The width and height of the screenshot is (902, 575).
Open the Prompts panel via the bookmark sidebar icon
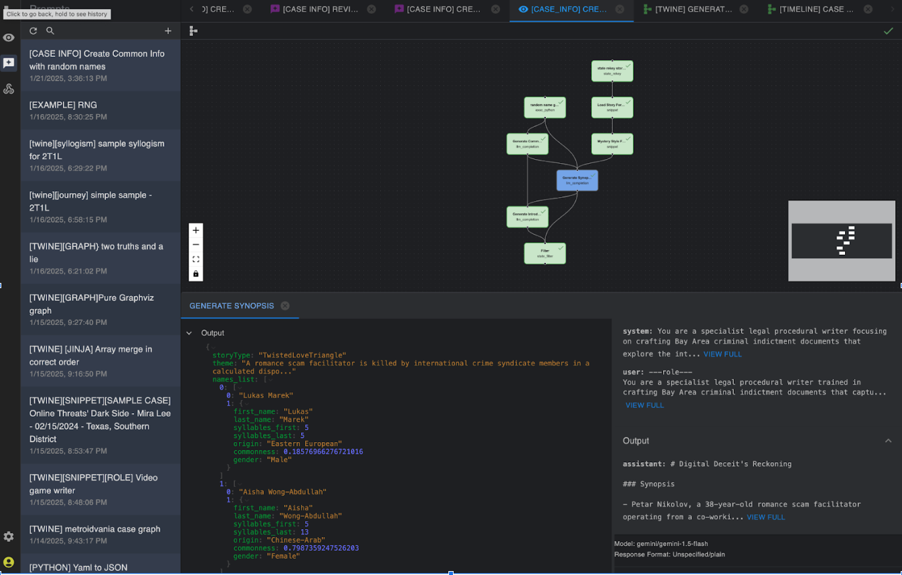pos(9,63)
